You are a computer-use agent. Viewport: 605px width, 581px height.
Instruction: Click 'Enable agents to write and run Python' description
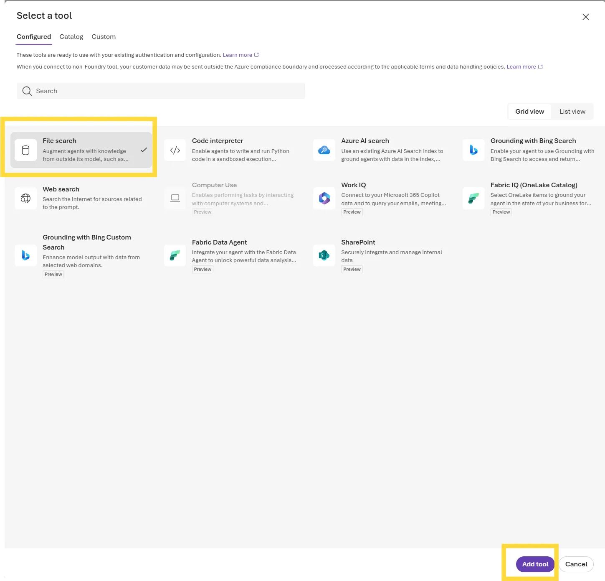click(x=240, y=155)
